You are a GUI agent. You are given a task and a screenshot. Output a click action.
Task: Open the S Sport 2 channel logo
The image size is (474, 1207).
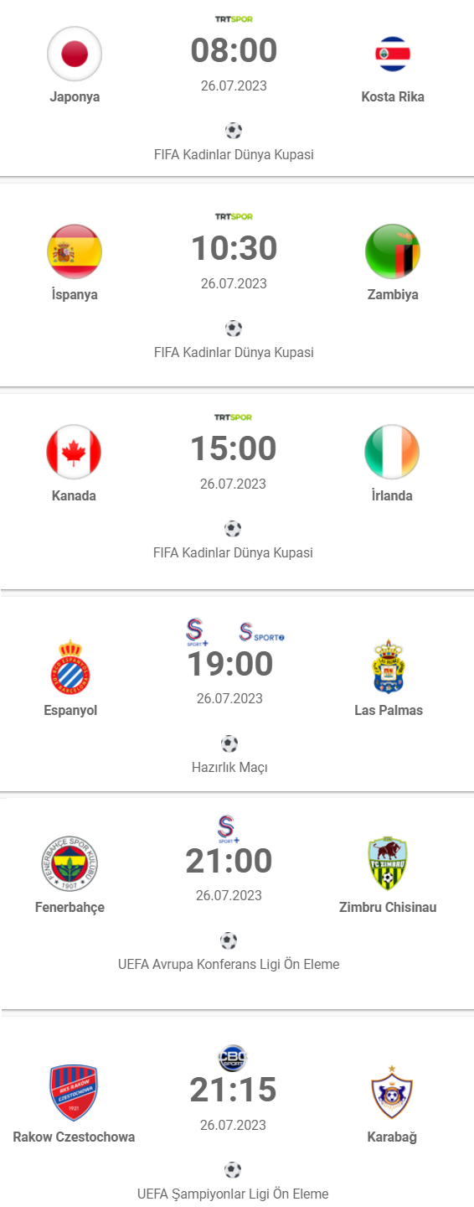coord(261,632)
